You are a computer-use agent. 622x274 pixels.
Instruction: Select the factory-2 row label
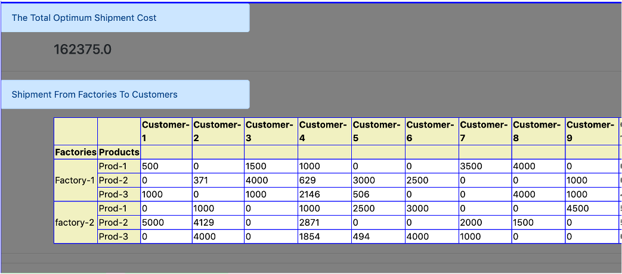(x=75, y=222)
